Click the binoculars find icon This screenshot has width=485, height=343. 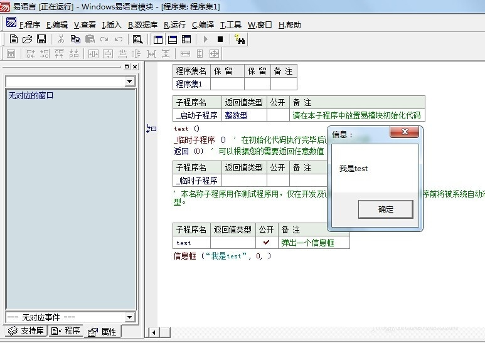click(240, 39)
